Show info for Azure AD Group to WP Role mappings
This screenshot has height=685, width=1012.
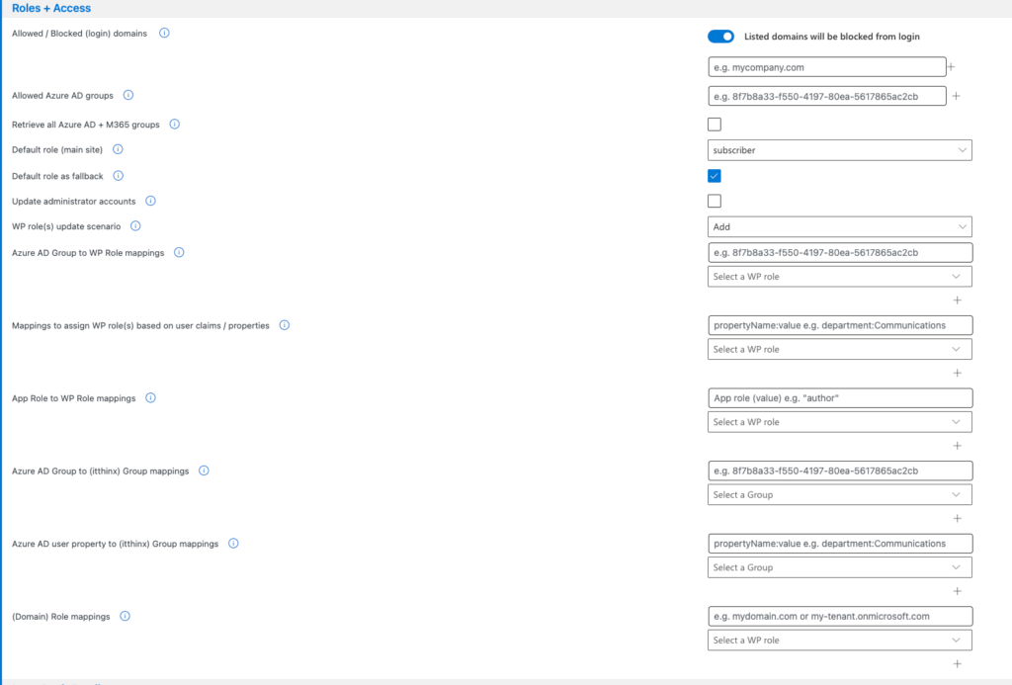(179, 252)
